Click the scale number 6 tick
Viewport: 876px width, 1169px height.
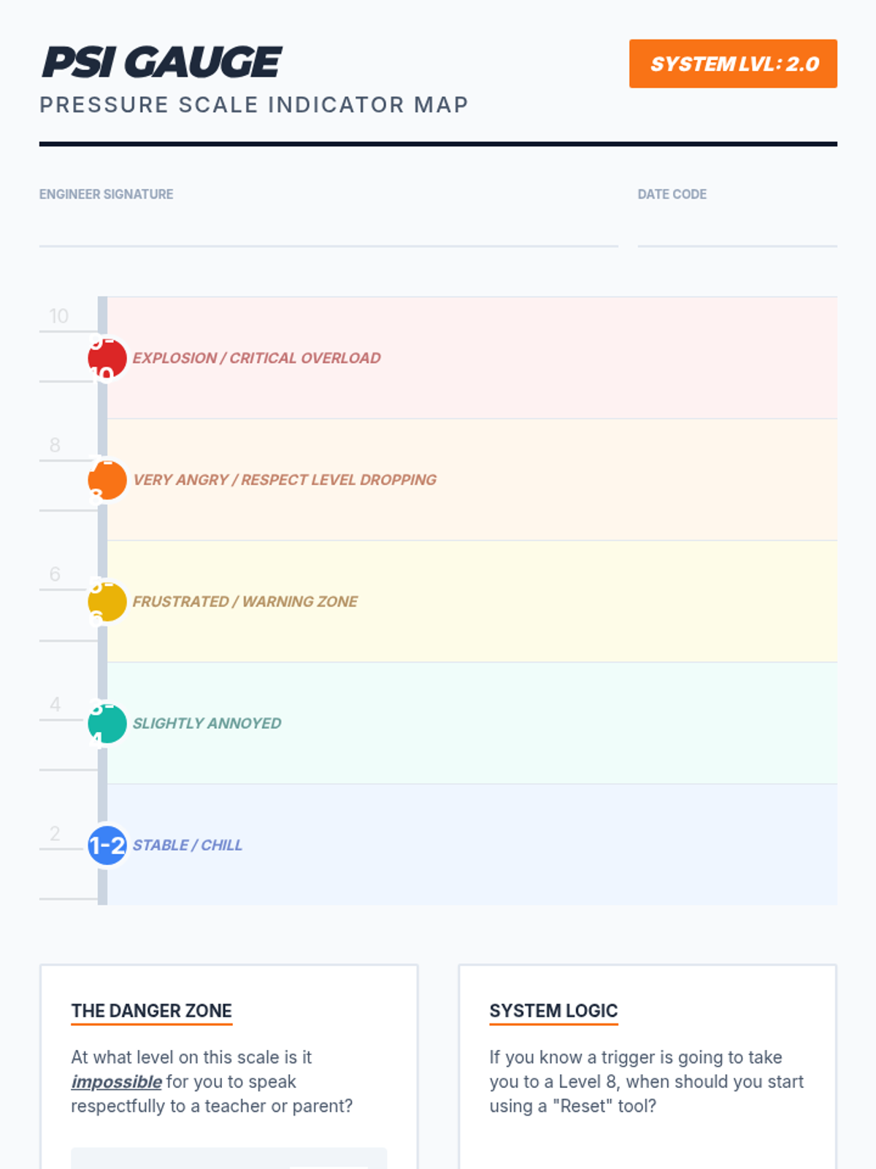(x=55, y=574)
